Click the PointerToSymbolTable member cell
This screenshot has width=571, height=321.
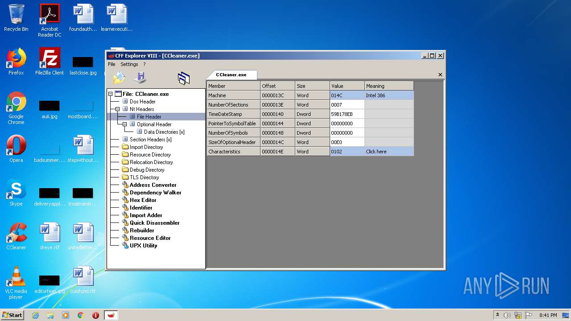click(x=233, y=123)
